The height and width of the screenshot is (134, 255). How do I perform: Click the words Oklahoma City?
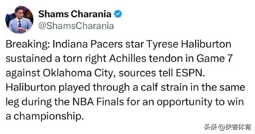pos(78,73)
